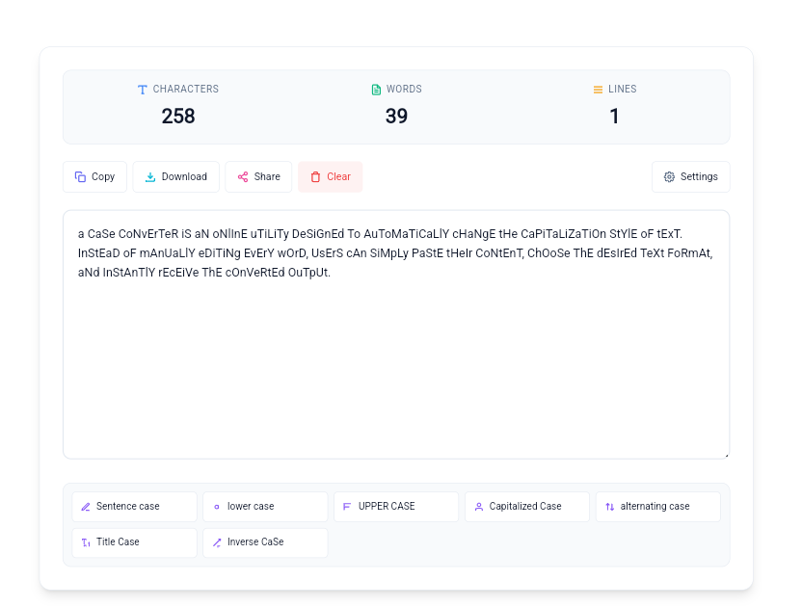802x607 pixels.
Task: Click the textarea resize handle corner
Action: pyautogui.click(x=726, y=455)
